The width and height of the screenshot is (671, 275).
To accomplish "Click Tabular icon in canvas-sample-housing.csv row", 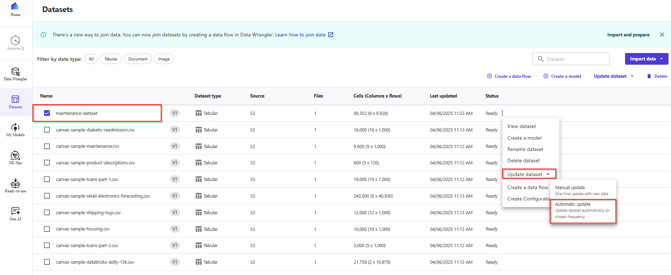I will click(x=199, y=229).
